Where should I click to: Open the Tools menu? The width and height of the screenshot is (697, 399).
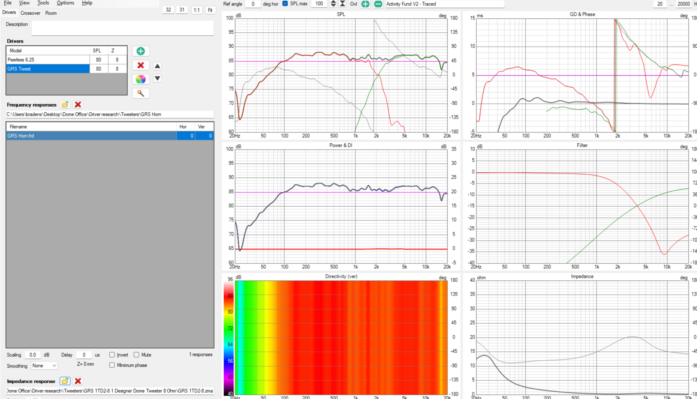point(43,3)
